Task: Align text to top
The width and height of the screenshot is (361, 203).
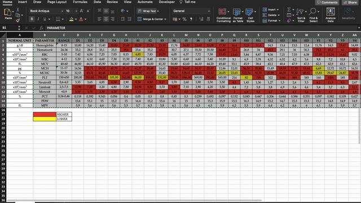Action: point(99,11)
